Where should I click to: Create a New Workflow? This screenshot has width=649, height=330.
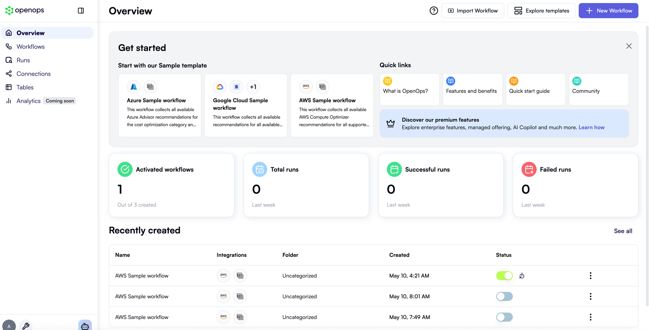608,11
